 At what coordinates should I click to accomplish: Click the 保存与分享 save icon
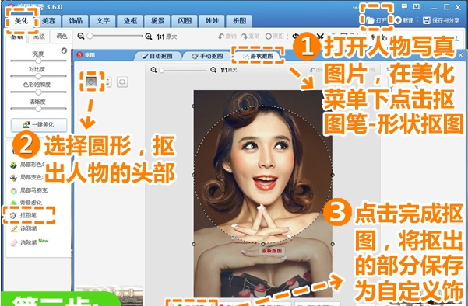(x=427, y=20)
